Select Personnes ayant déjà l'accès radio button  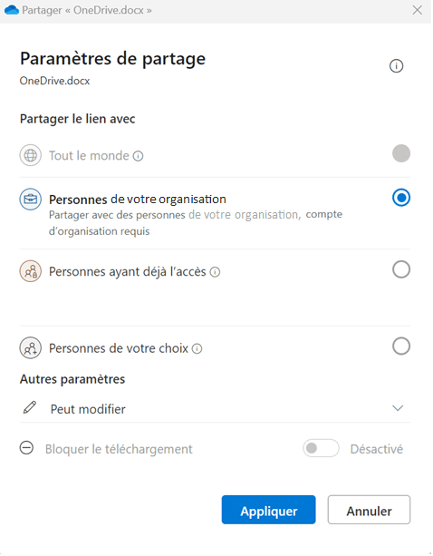(401, 269)
